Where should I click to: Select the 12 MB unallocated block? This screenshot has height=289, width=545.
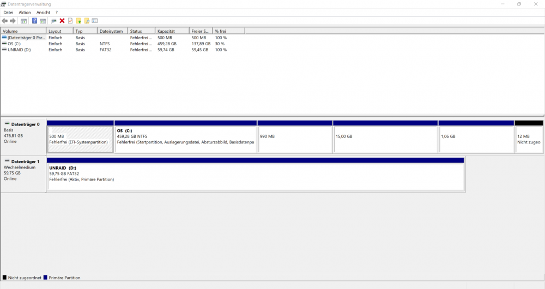click(529, 137)
